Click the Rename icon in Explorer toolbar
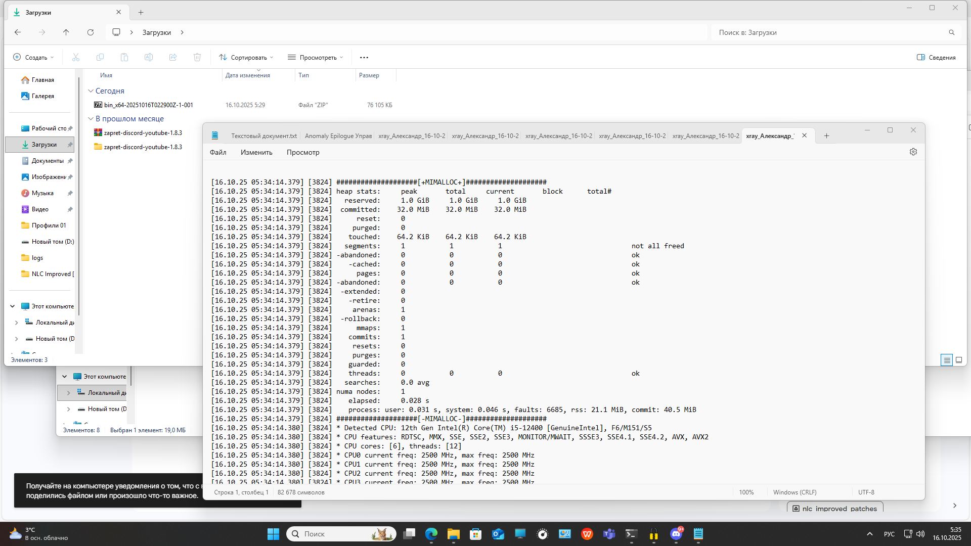 [x=149, y=57]
